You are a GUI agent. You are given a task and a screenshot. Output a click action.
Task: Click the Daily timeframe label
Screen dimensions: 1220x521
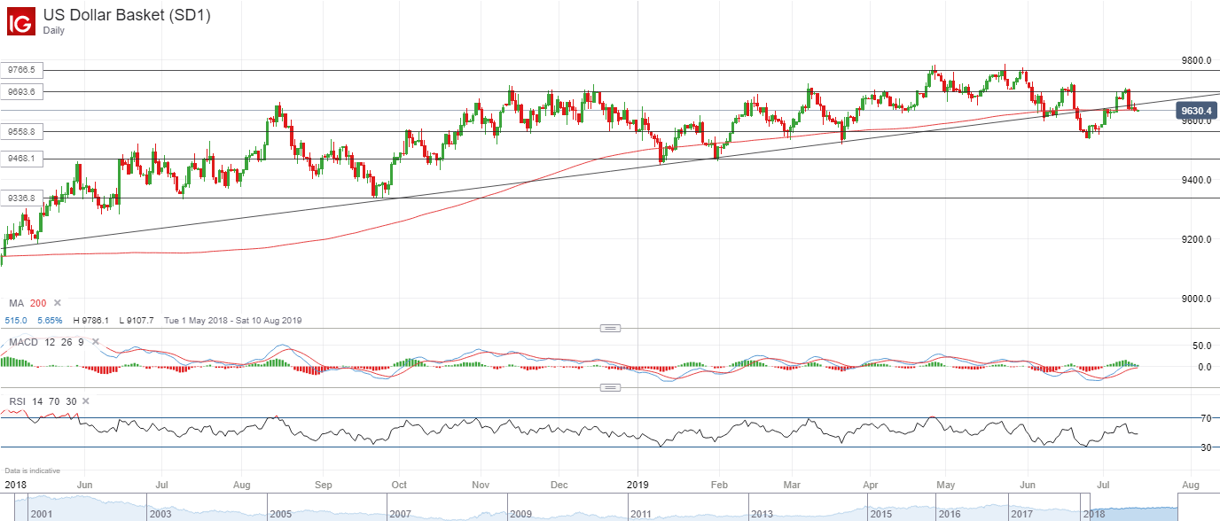(x=56, y=30)
